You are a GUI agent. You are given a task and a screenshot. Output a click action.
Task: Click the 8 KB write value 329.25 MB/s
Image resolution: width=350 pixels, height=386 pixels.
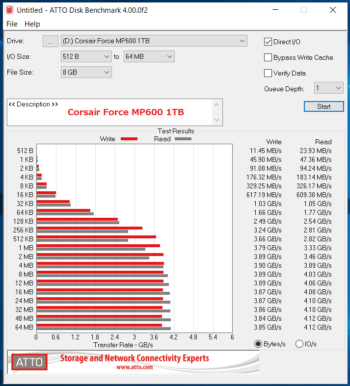point(264,186)
